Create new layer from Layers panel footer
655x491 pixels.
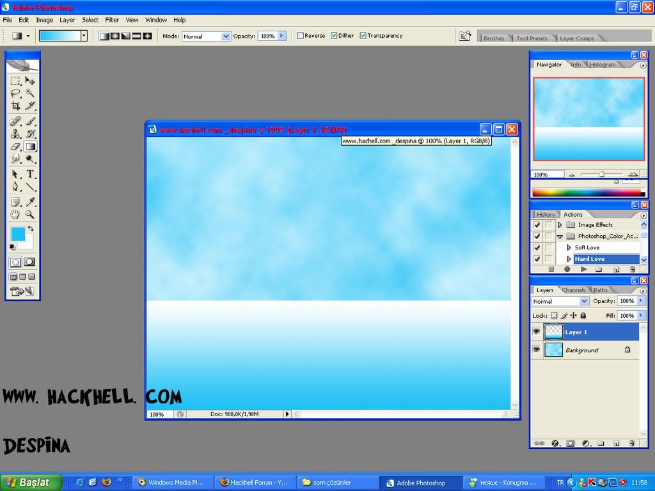(616, 444)
